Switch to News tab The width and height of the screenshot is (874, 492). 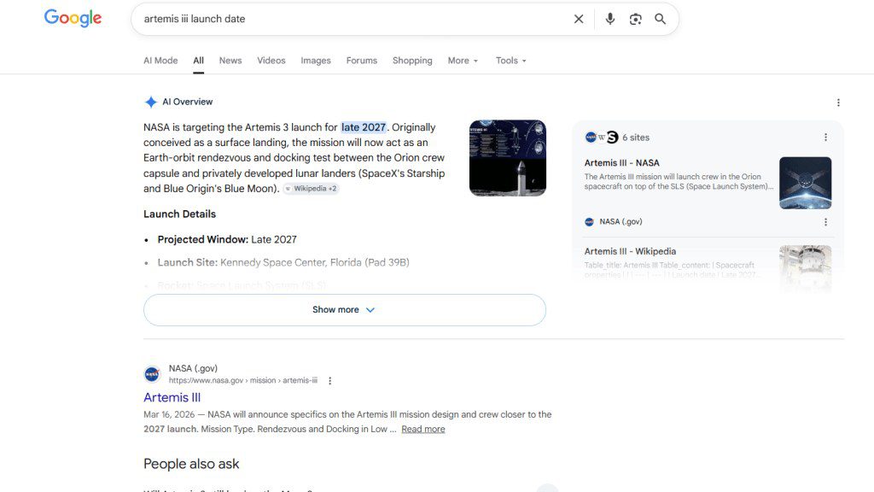coord(230,61)
